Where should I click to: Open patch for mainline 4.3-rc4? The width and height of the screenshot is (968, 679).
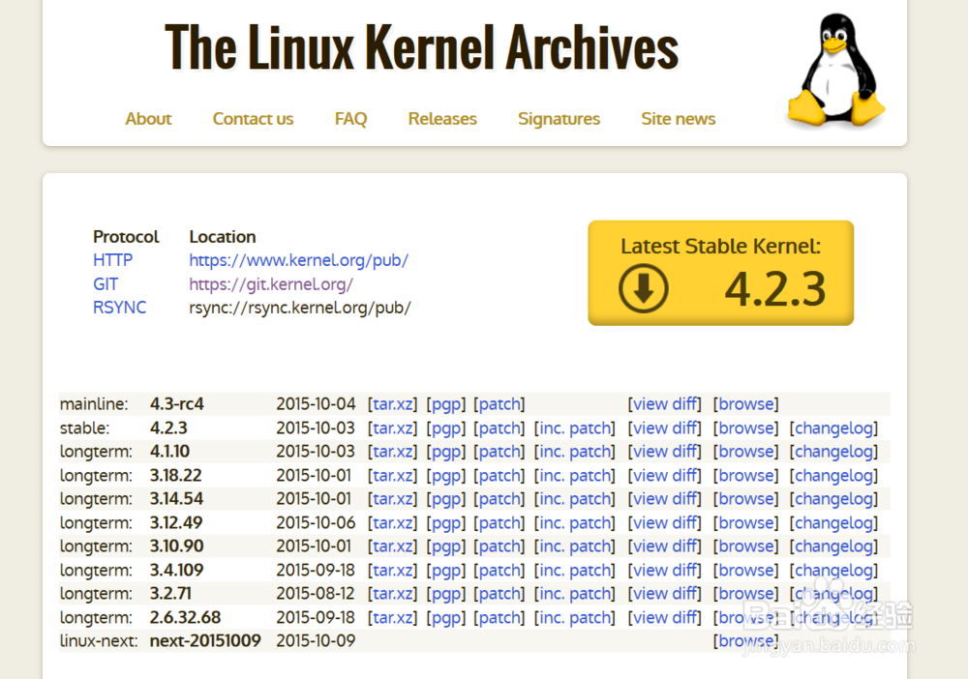pos(499,404)
